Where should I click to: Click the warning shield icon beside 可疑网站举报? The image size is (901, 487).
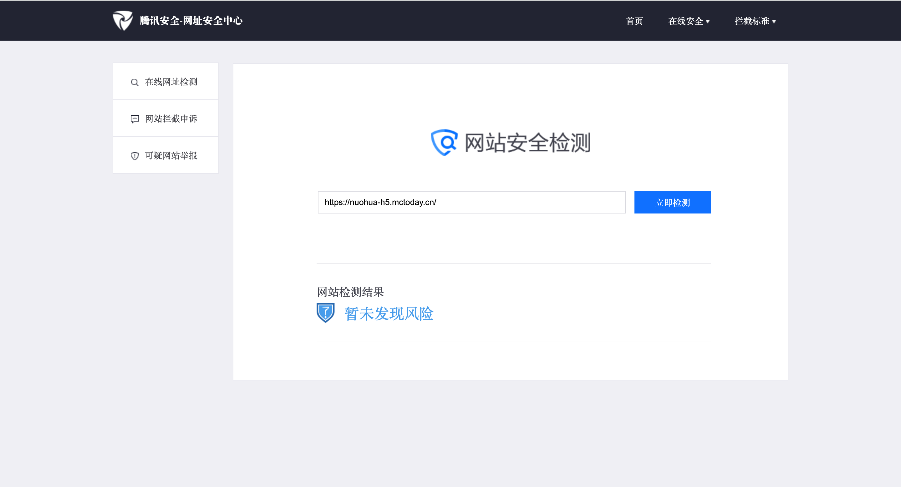tap(135, 156)
